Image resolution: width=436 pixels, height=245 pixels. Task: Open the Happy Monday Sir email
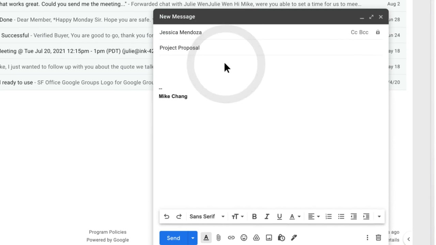point(77,20)
